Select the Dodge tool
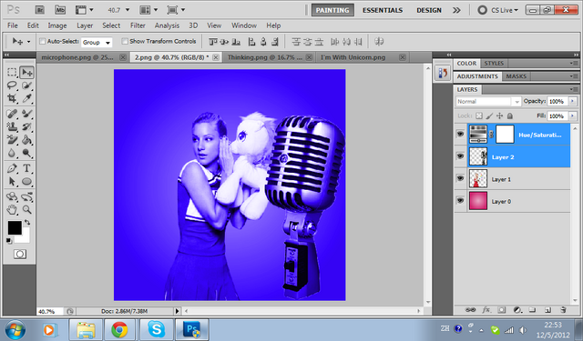The height and width of the screenshot is (341, 583). (x=26, y=153)
